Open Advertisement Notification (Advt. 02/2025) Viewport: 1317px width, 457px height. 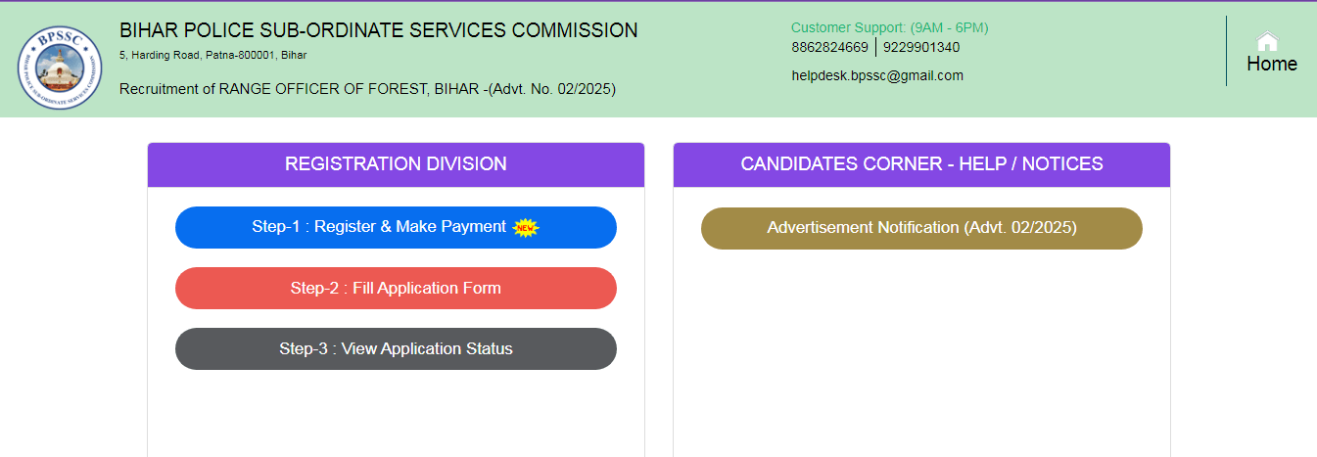point(921,228)
